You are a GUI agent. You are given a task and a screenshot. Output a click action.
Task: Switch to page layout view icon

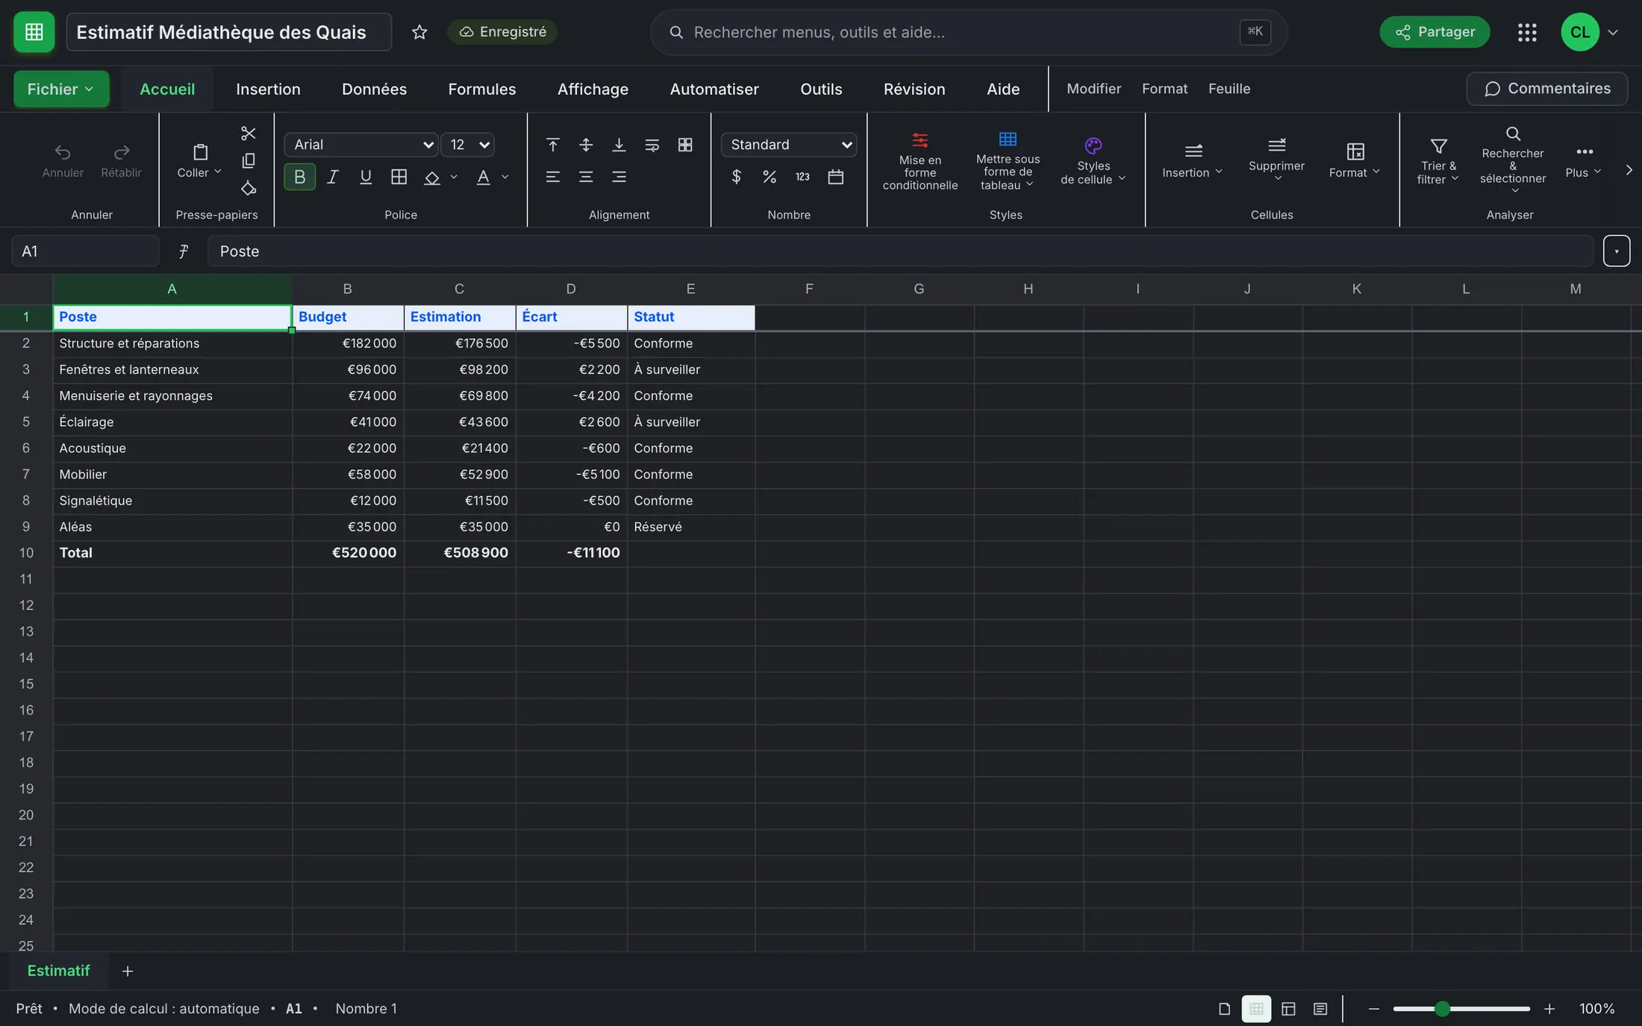tap(1288, 1009)
